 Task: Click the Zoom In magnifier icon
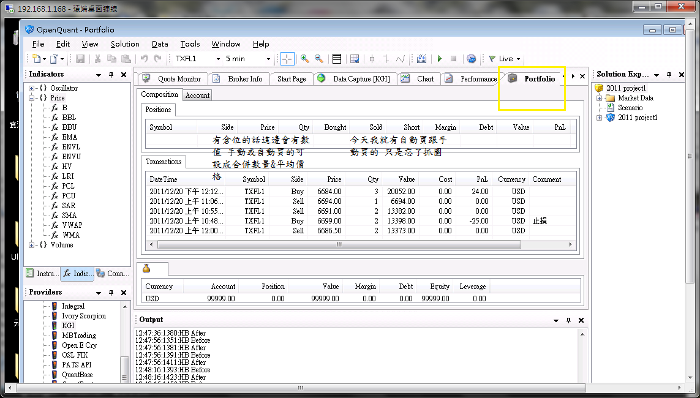click(x=305, y=59)
